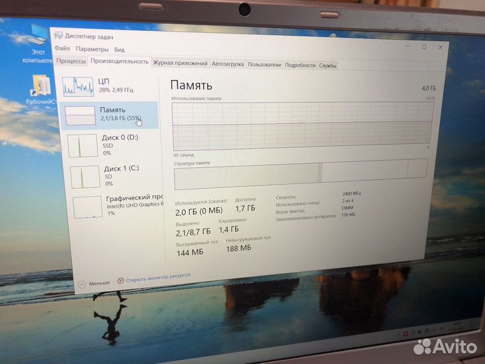
Task: Open the Вид menu
Action: [119, 50]
